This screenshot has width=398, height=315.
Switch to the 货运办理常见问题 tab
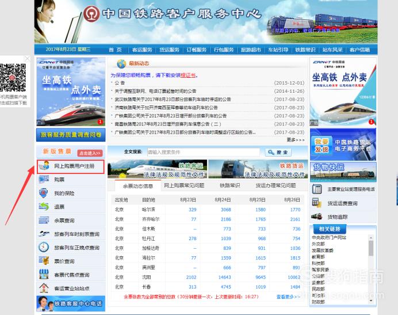275,185
